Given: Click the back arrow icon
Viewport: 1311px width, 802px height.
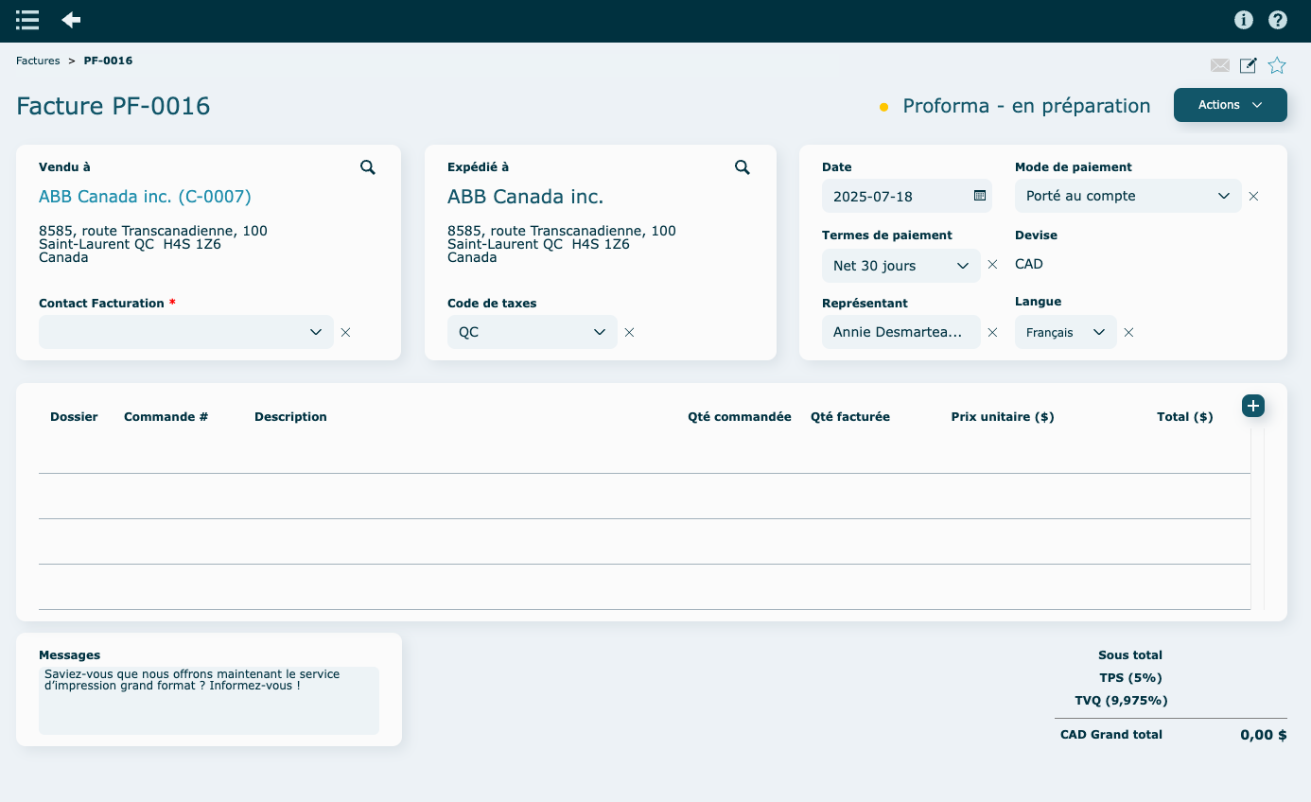Looking at the screenshot, I should click(x=71, y=20).
